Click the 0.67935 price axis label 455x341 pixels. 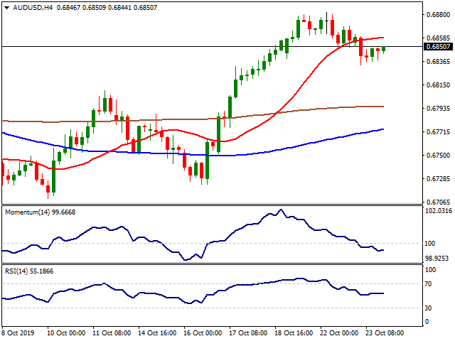click(438, 109)
